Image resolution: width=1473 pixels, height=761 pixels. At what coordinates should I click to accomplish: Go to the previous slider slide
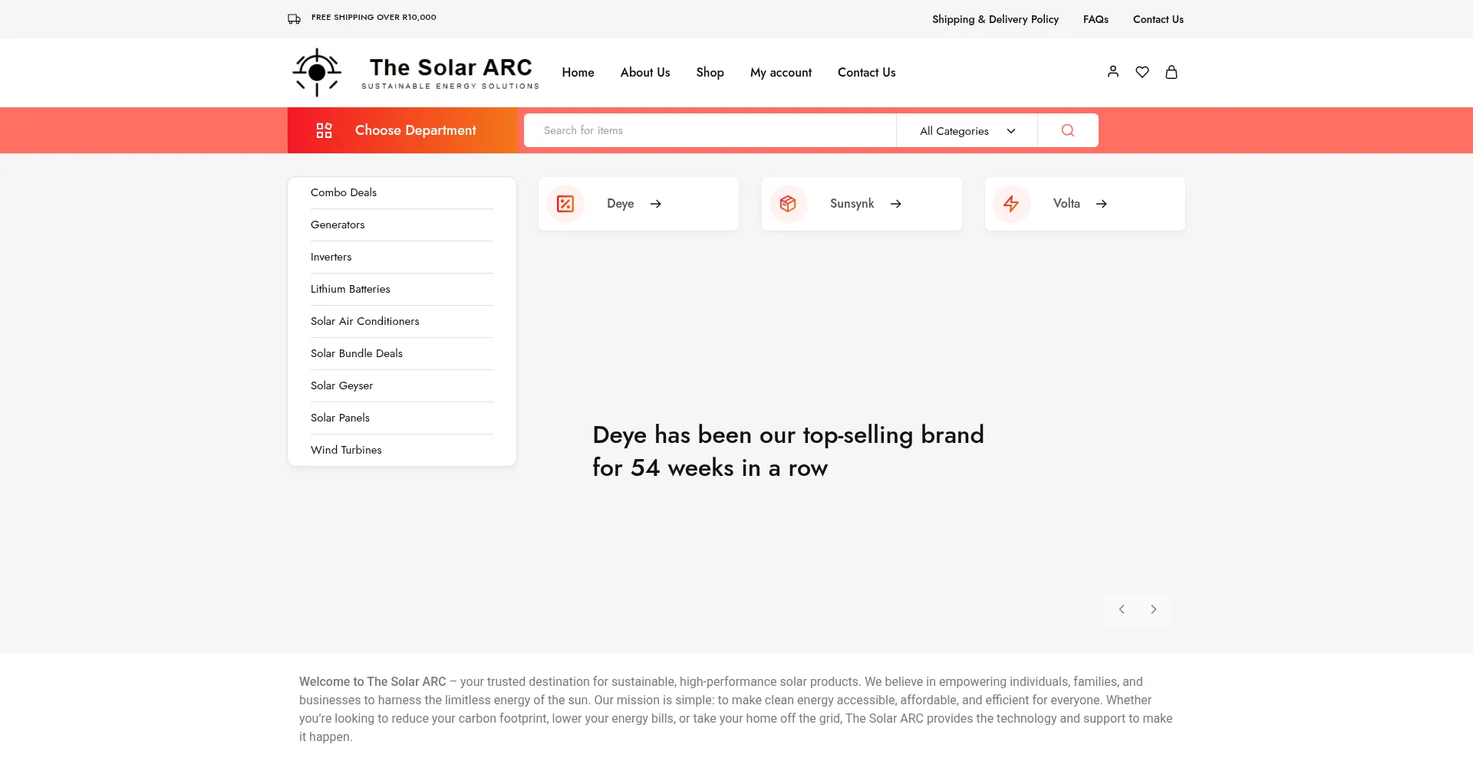tap(1122, 609)
